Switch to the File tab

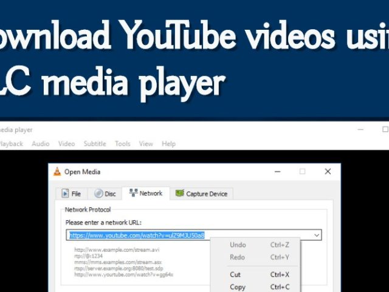point(72,193)
